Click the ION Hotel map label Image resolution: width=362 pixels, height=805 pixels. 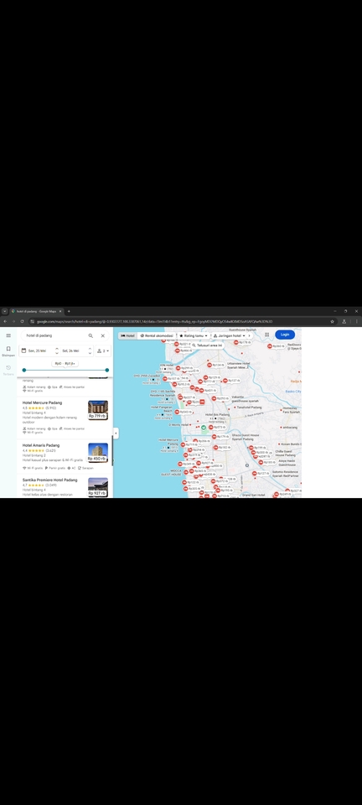(x=166, y=365)
